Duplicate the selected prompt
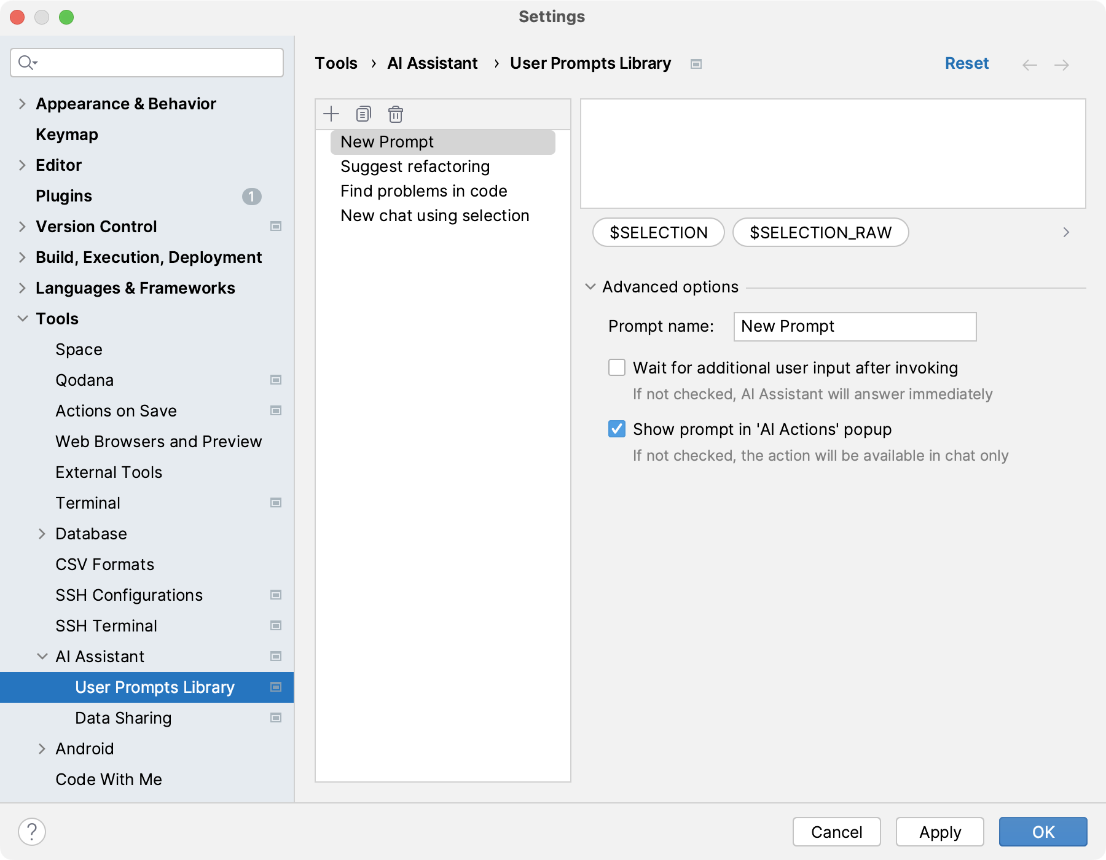The height and width of the screenshot is (860, 1106). pyautogui.click(x=363, y=114)
